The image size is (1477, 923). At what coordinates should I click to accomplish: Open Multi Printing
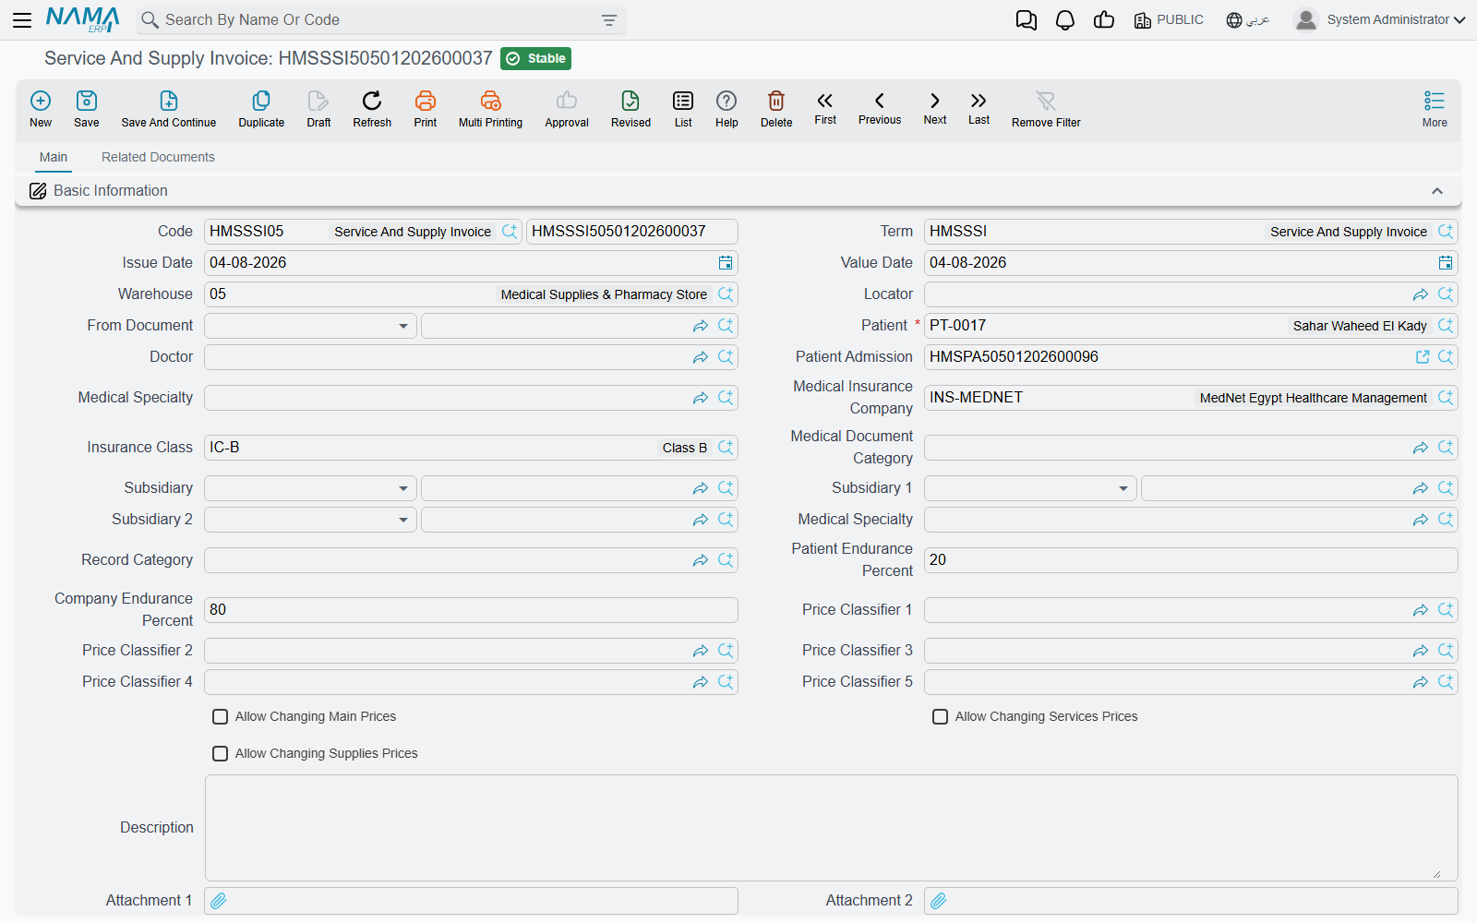tap(490, 108)
